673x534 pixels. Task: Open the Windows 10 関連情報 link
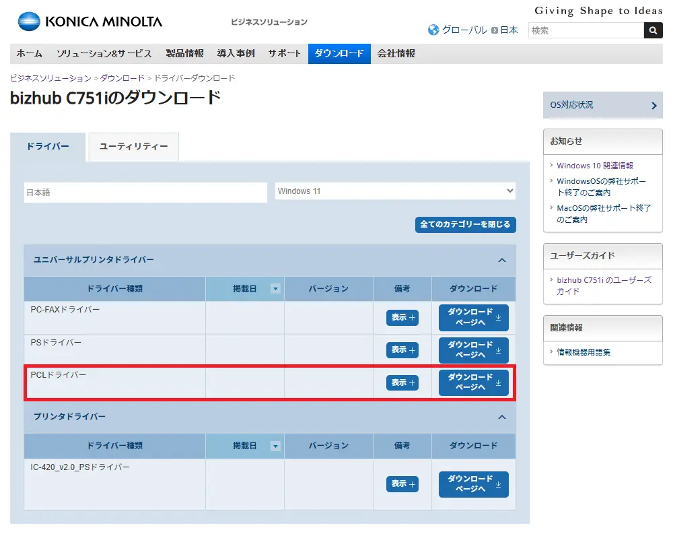pyautogui.click(x=595, y=166)
